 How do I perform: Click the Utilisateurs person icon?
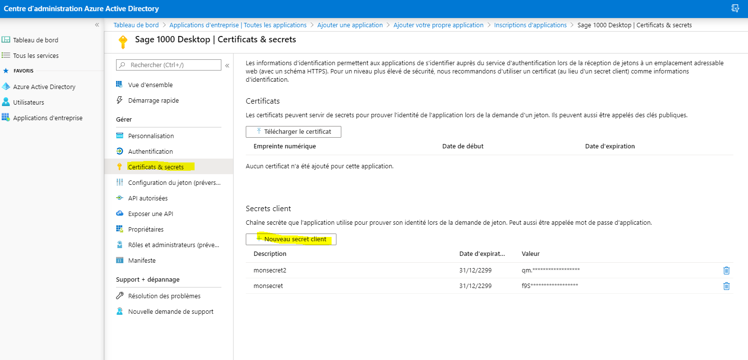[x=6, y=102]
